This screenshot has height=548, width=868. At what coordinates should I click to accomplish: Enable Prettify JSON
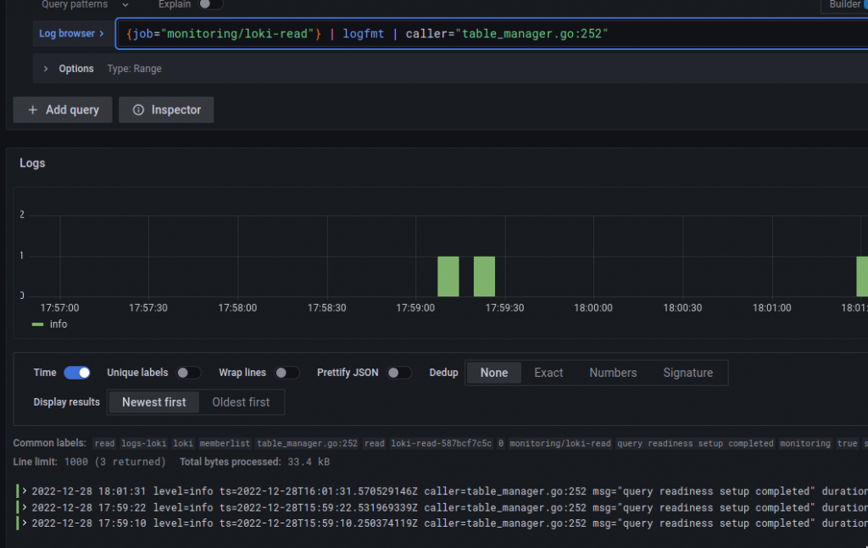(399, 372)
